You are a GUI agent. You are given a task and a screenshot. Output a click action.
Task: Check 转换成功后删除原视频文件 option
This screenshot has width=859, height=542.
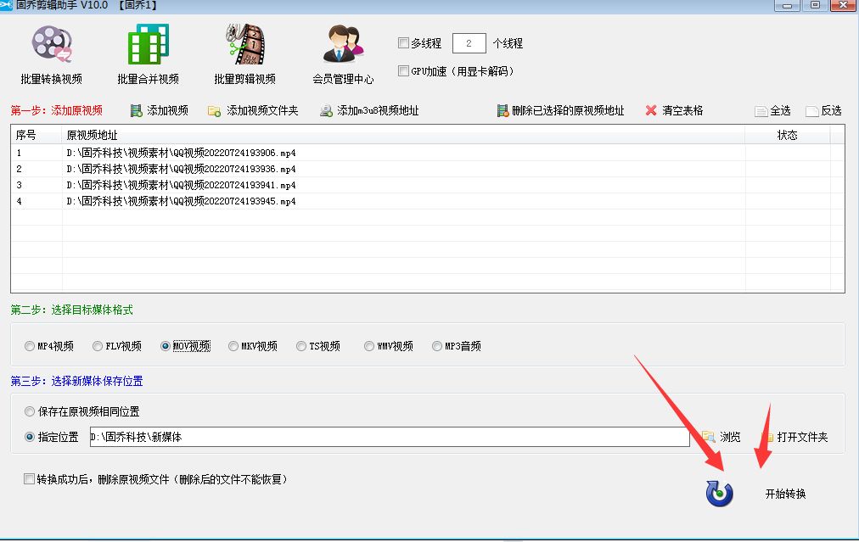[29, 479]
